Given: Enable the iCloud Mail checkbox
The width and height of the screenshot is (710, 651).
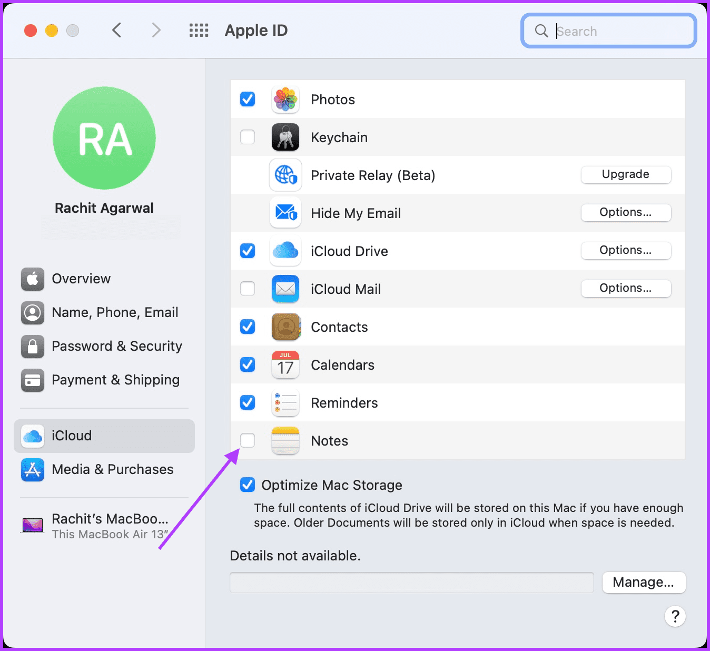Looking at the screenshot, I should point(248,289).
